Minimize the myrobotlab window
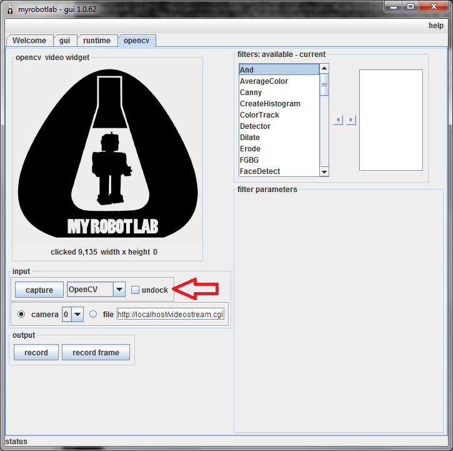The width and height of the screenshot is (453, 451). 394,7
